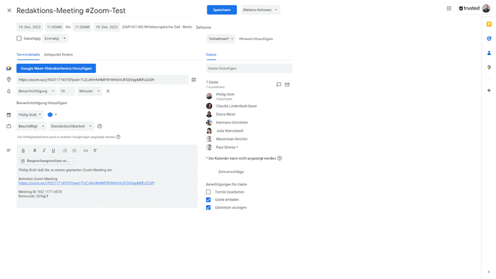The image size is (496, 279).
Task: Open the Einmalig recurrence dropdown
Action: point(56,39)
